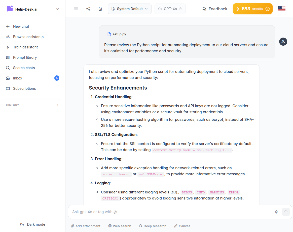Open the Prompt library

pos(24,57)
